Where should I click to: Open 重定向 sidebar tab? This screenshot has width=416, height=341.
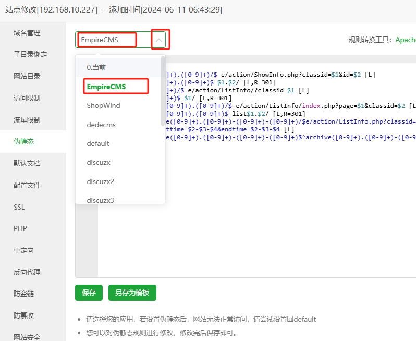[x=33, y=250]
